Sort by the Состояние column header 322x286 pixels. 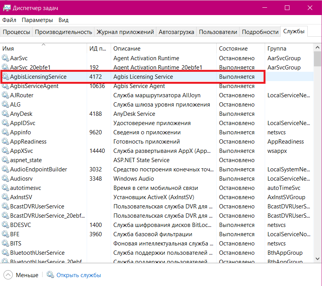pyautogui.click(x=233, y=49)
